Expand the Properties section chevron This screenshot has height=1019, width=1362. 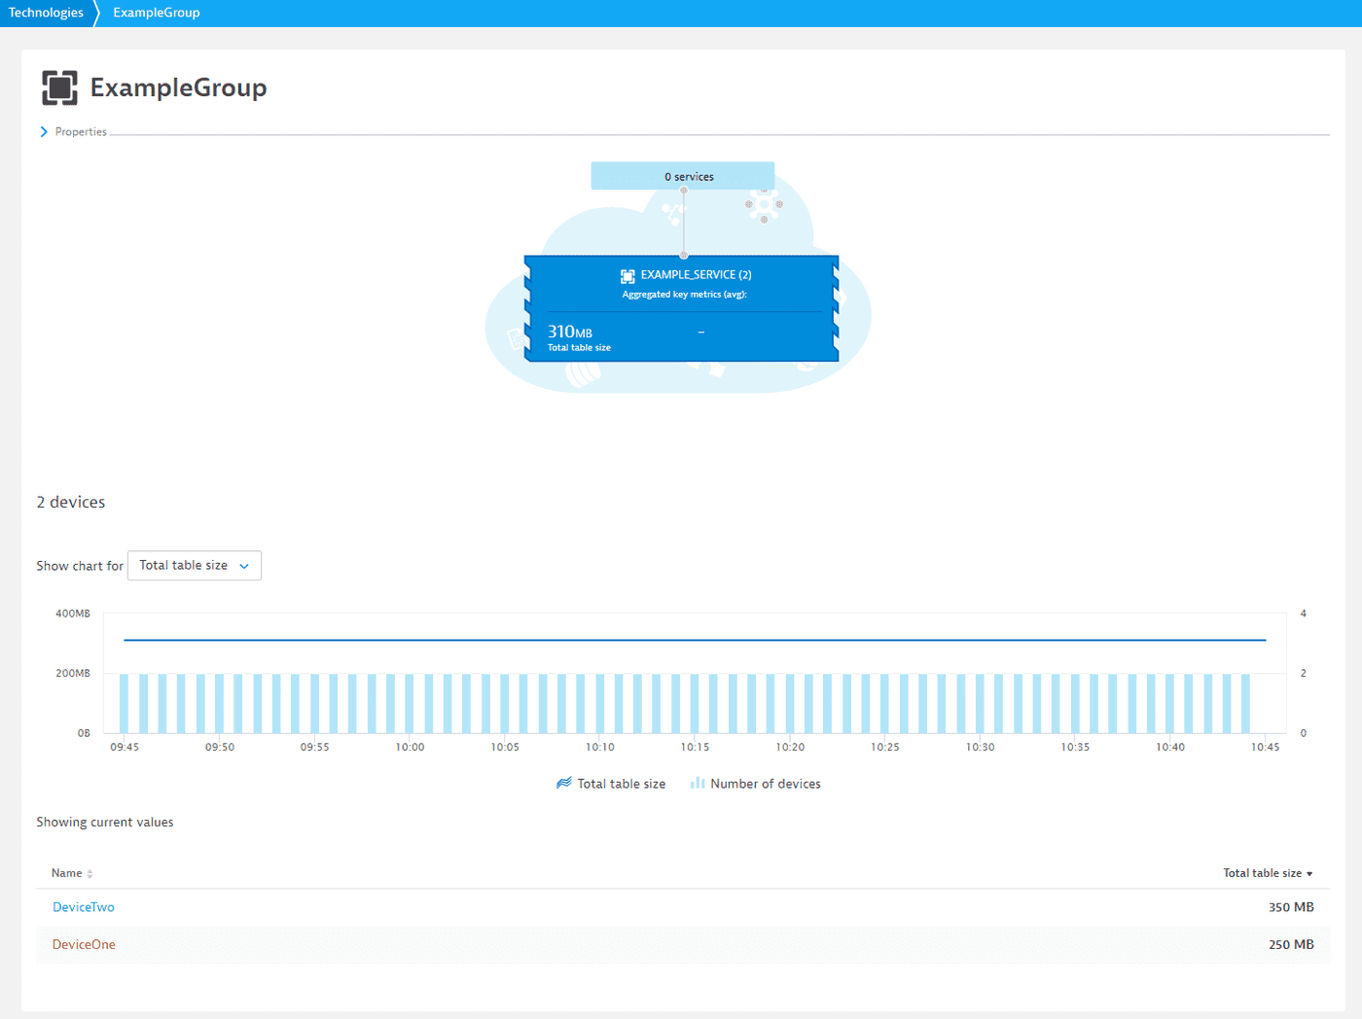coord(44,132)
